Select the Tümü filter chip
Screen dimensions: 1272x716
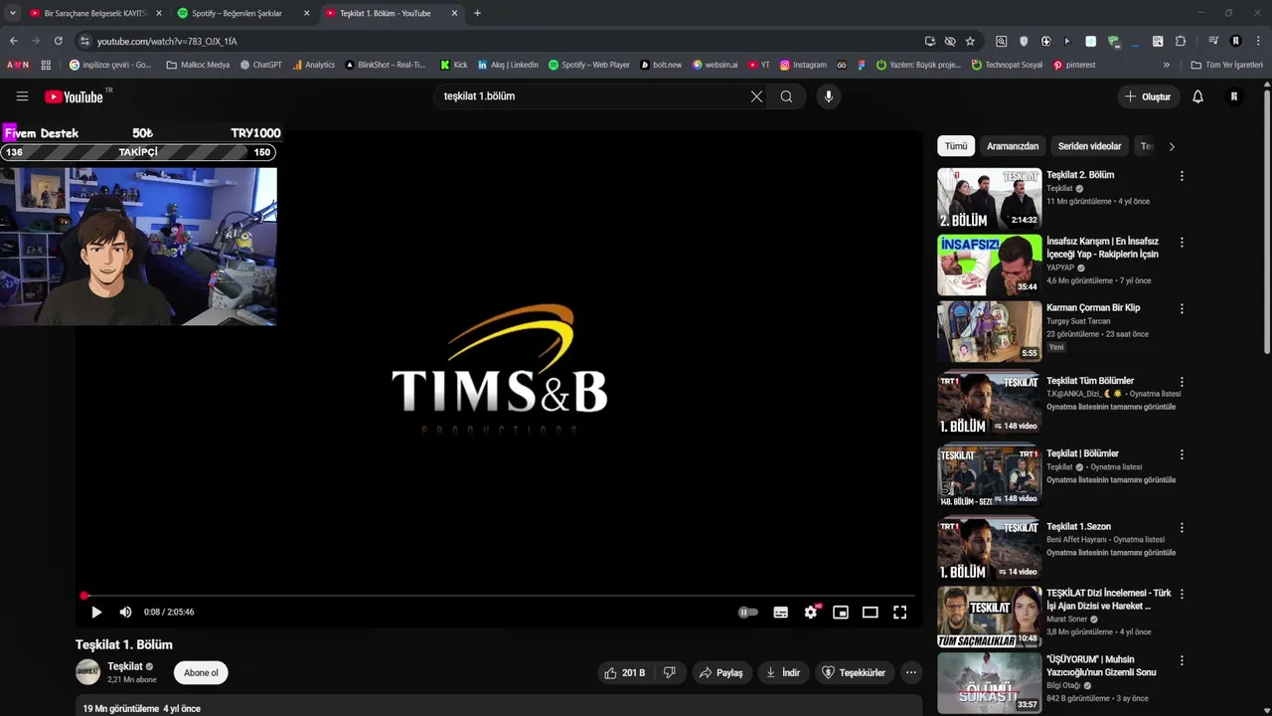[x=956, y=146]
